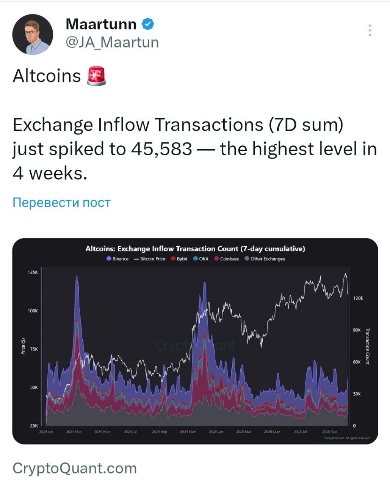390x486 pixels.
Task: Click the chart title about Exchange Inflow
Action: pos(195,249)
